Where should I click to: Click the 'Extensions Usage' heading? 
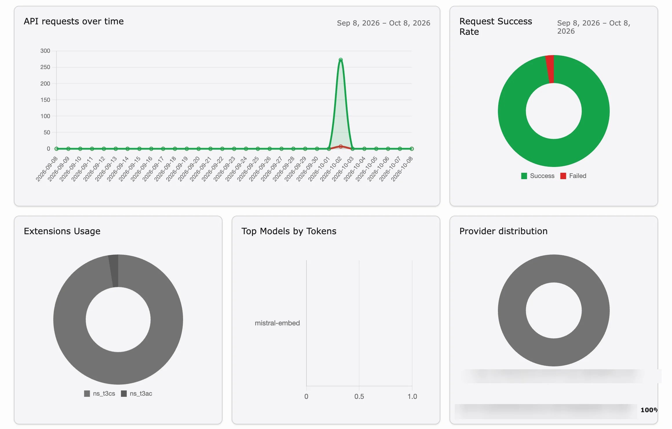[62, 231]
